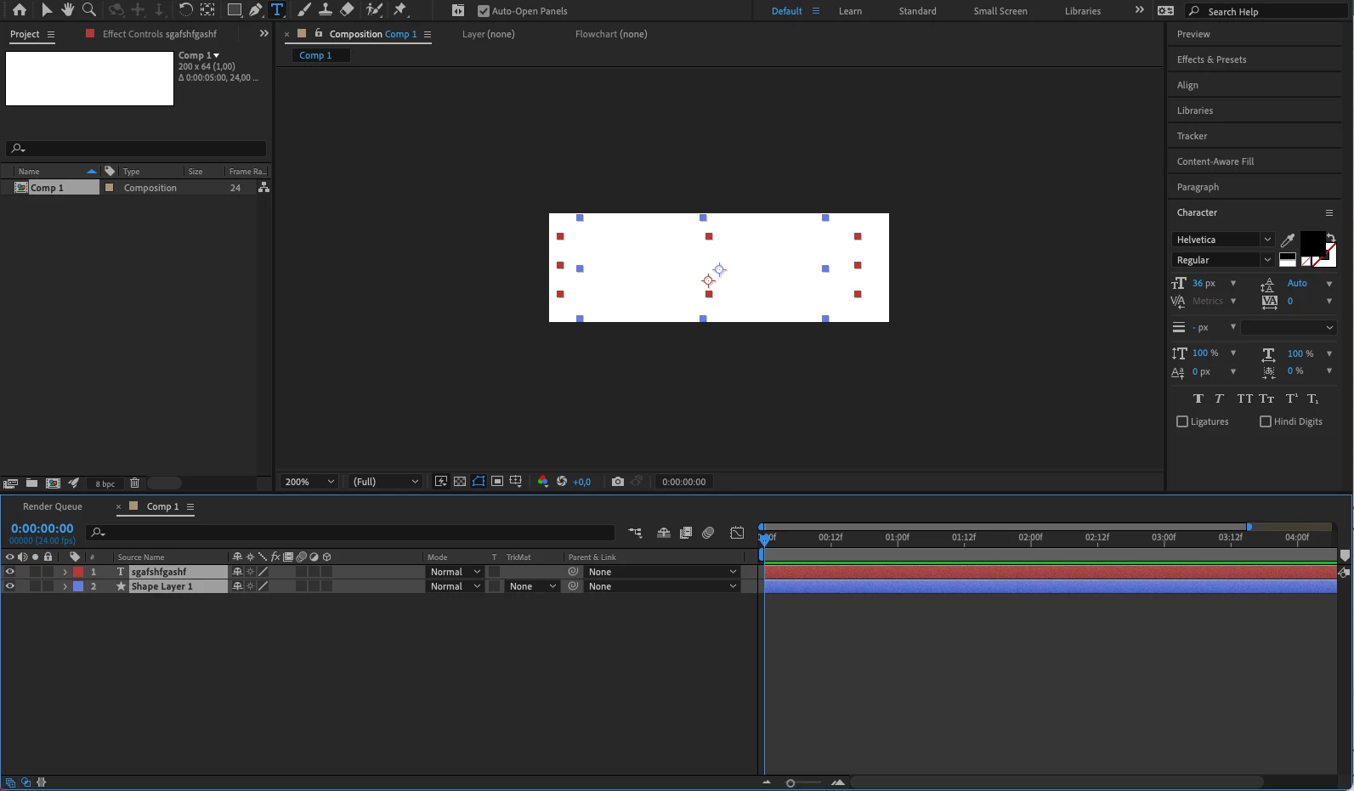Delete selected project item trash icon
The width and height of the screenshot is (1354, 791).
pos(134,483)
